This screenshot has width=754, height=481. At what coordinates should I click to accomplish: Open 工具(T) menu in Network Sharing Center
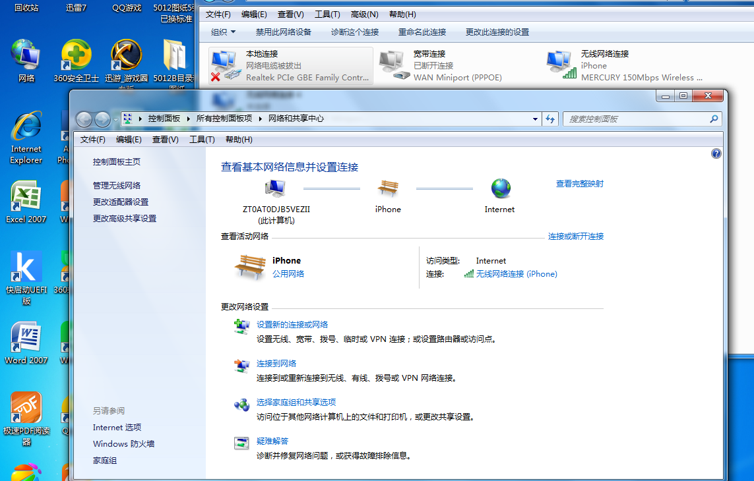(202, 139)
